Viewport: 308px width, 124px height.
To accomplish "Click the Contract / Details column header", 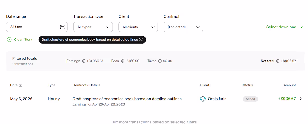I will 87,85.
